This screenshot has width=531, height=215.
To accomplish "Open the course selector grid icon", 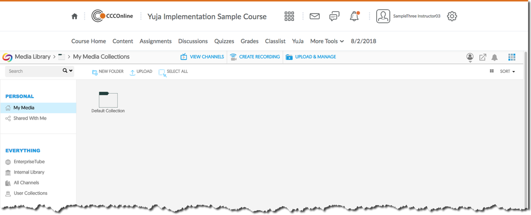I will [289, 16].
